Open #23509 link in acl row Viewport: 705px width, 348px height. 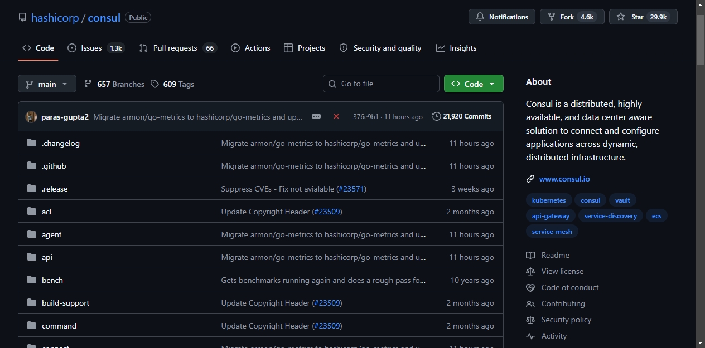327,212
